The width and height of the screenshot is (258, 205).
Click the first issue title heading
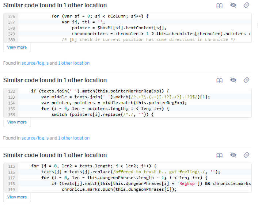55,5
